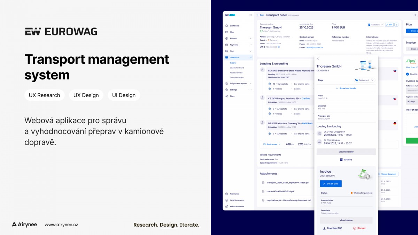Open the Settlement stage dropdown
Viewport: 418px width, 235px height.
(365, 80)
